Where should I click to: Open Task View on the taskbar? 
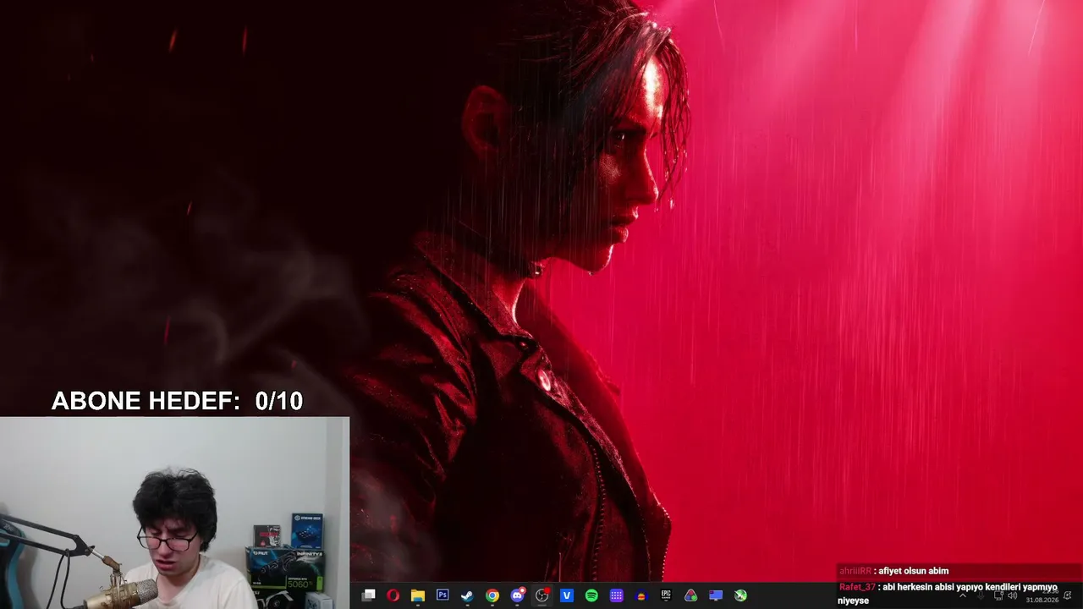(x=368, y=595)
